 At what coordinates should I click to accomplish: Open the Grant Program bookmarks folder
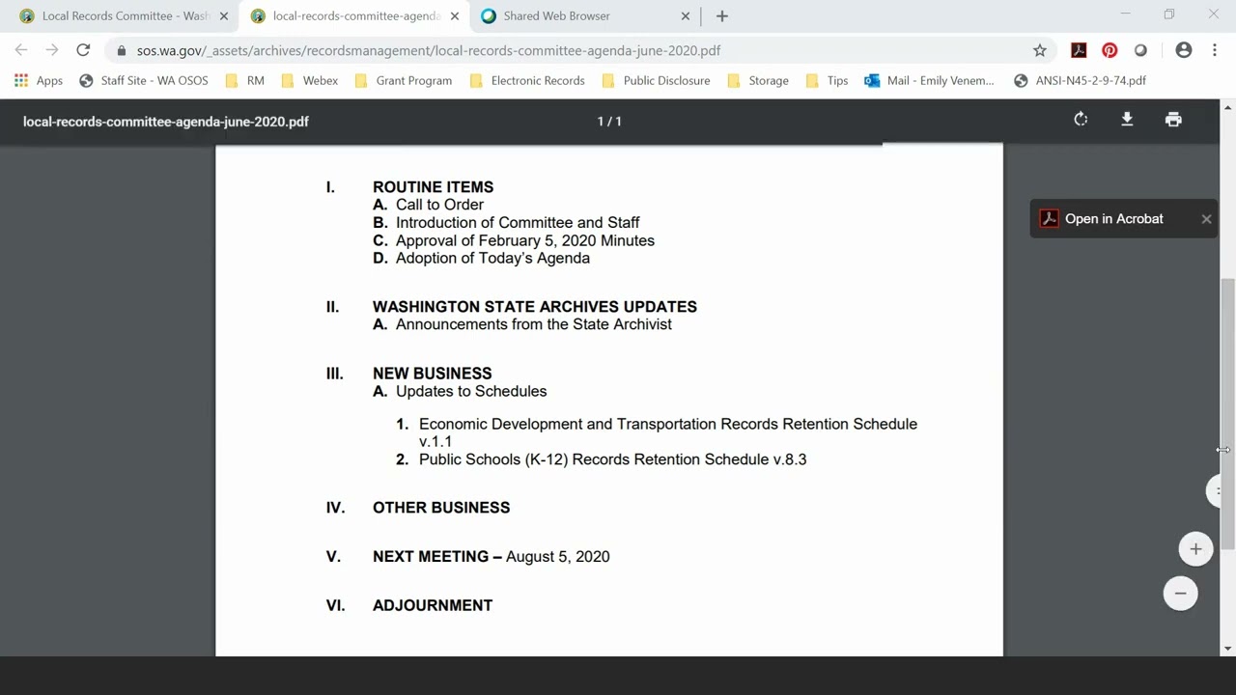tap(404, 81)
